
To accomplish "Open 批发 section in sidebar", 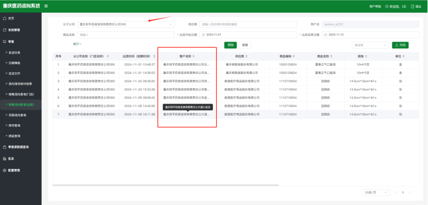I will coord(9,159).
